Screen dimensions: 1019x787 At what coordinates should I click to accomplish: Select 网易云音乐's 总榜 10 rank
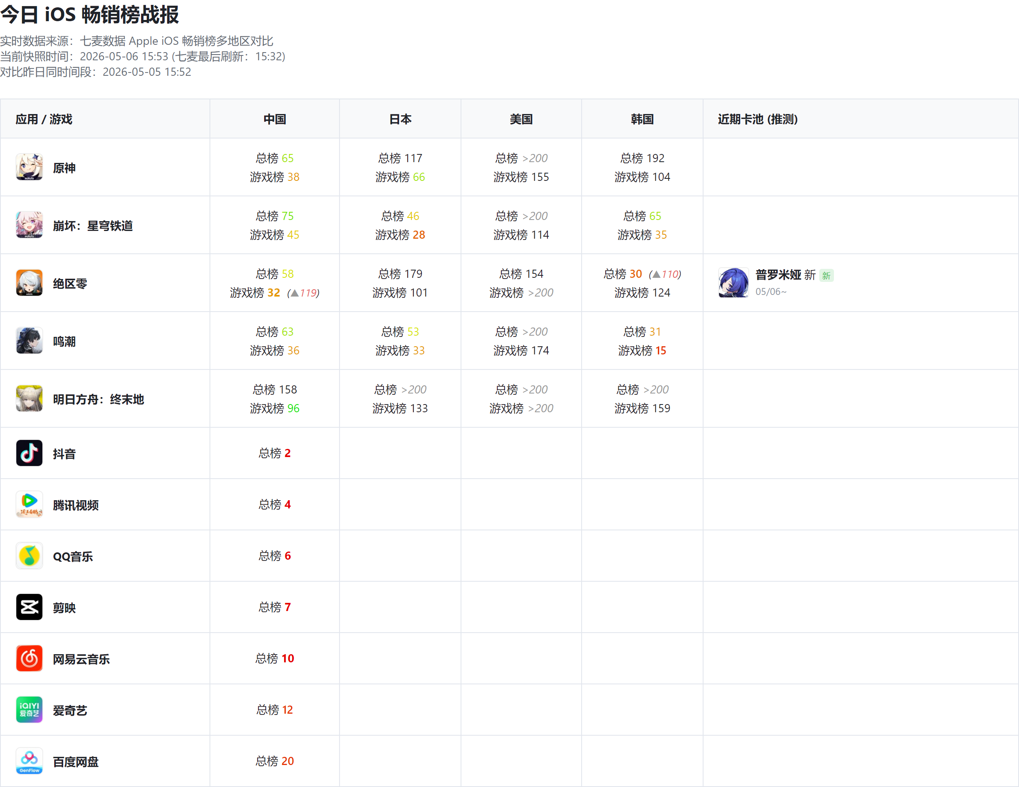(275, 658)
